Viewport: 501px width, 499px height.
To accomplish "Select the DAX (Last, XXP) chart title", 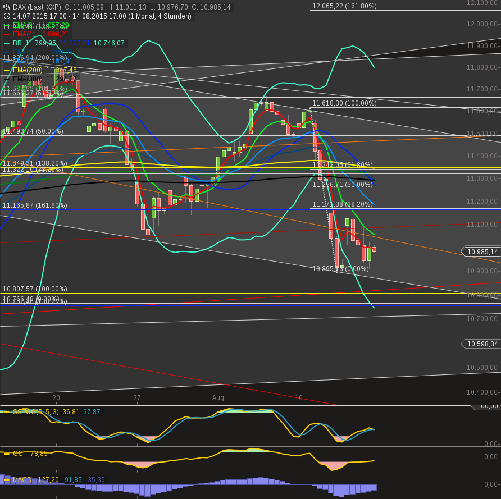I will (x=37, y=7).
